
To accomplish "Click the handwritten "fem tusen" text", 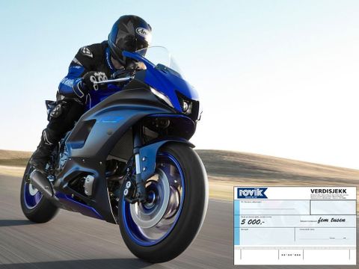I will point(331,220).
